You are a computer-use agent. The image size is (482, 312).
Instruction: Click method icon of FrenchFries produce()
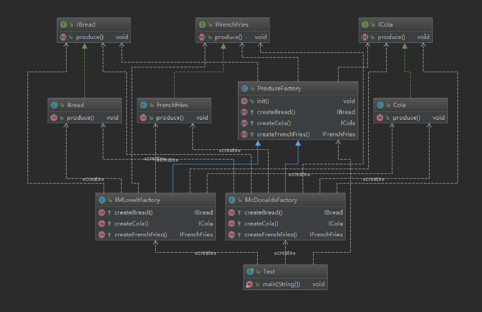point(143,118)
